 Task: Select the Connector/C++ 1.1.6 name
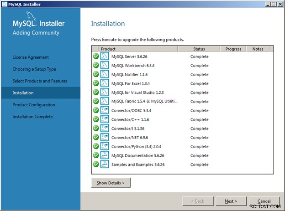click(x=130, y=119)
